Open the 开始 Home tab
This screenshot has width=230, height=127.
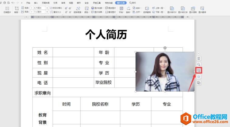pos(28,3)
